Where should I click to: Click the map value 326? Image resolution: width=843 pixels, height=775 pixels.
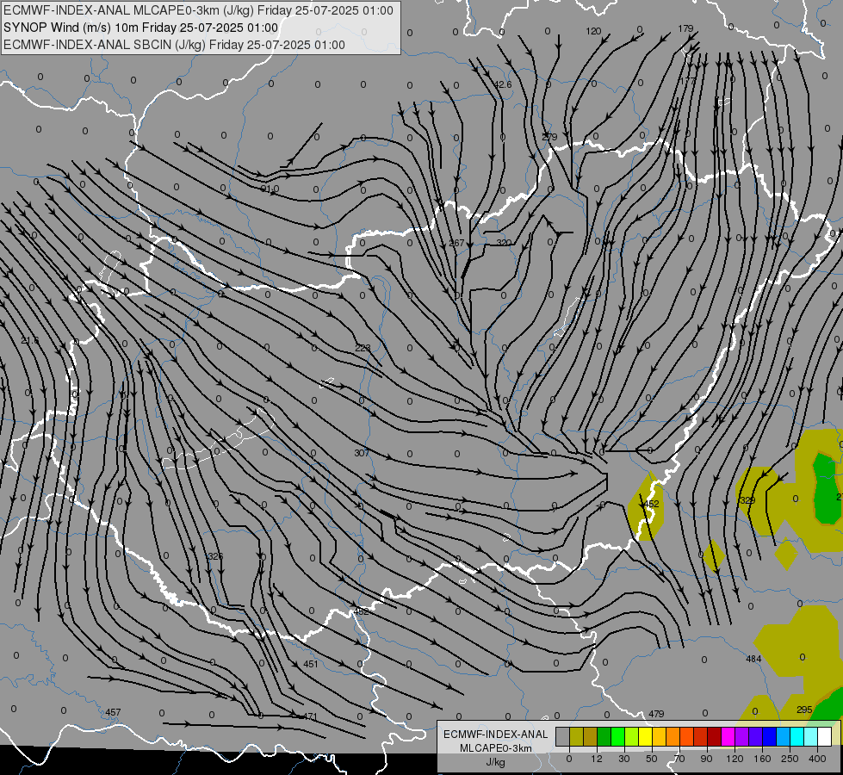214,556
